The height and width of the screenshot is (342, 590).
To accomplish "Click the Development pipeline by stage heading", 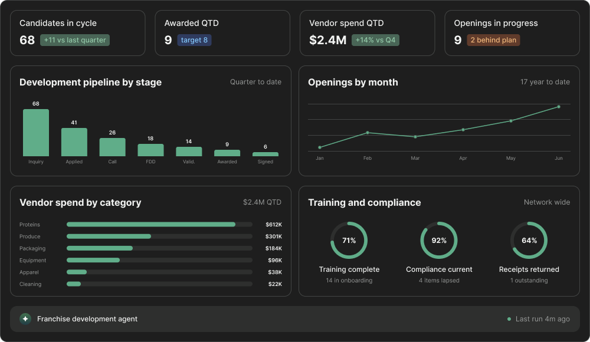I will [90, 82].
